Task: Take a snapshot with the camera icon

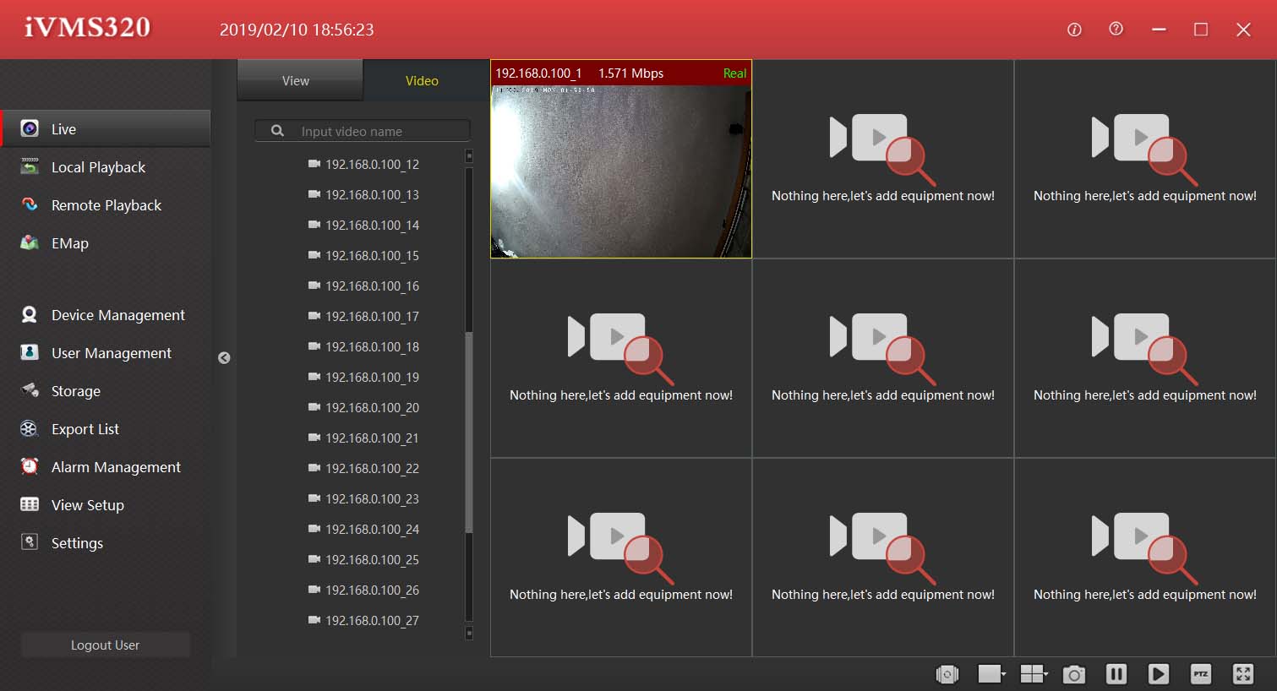Action: click(x=1074, y=674)
